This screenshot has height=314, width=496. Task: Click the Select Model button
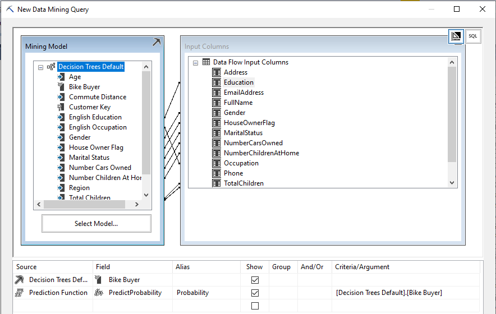[x=96, y=224]
